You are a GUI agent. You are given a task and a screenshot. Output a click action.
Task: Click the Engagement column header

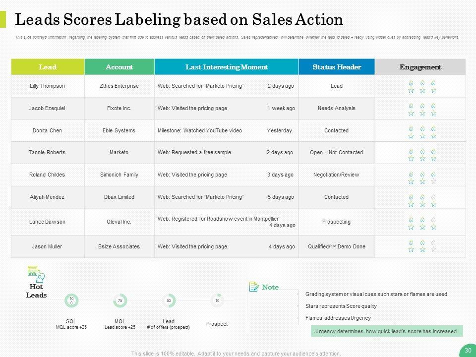(420, 67)
